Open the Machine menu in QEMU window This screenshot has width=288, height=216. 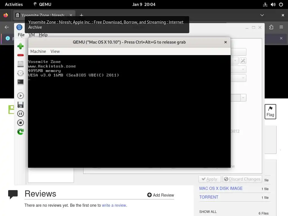tap(38, 51)
